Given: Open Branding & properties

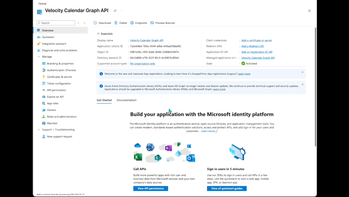Looking at the screenshot, I should [x=60, y=63].
